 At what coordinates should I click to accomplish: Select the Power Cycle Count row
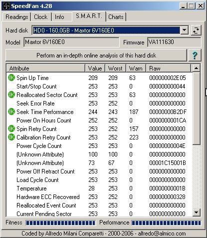[x=99, y=145]
